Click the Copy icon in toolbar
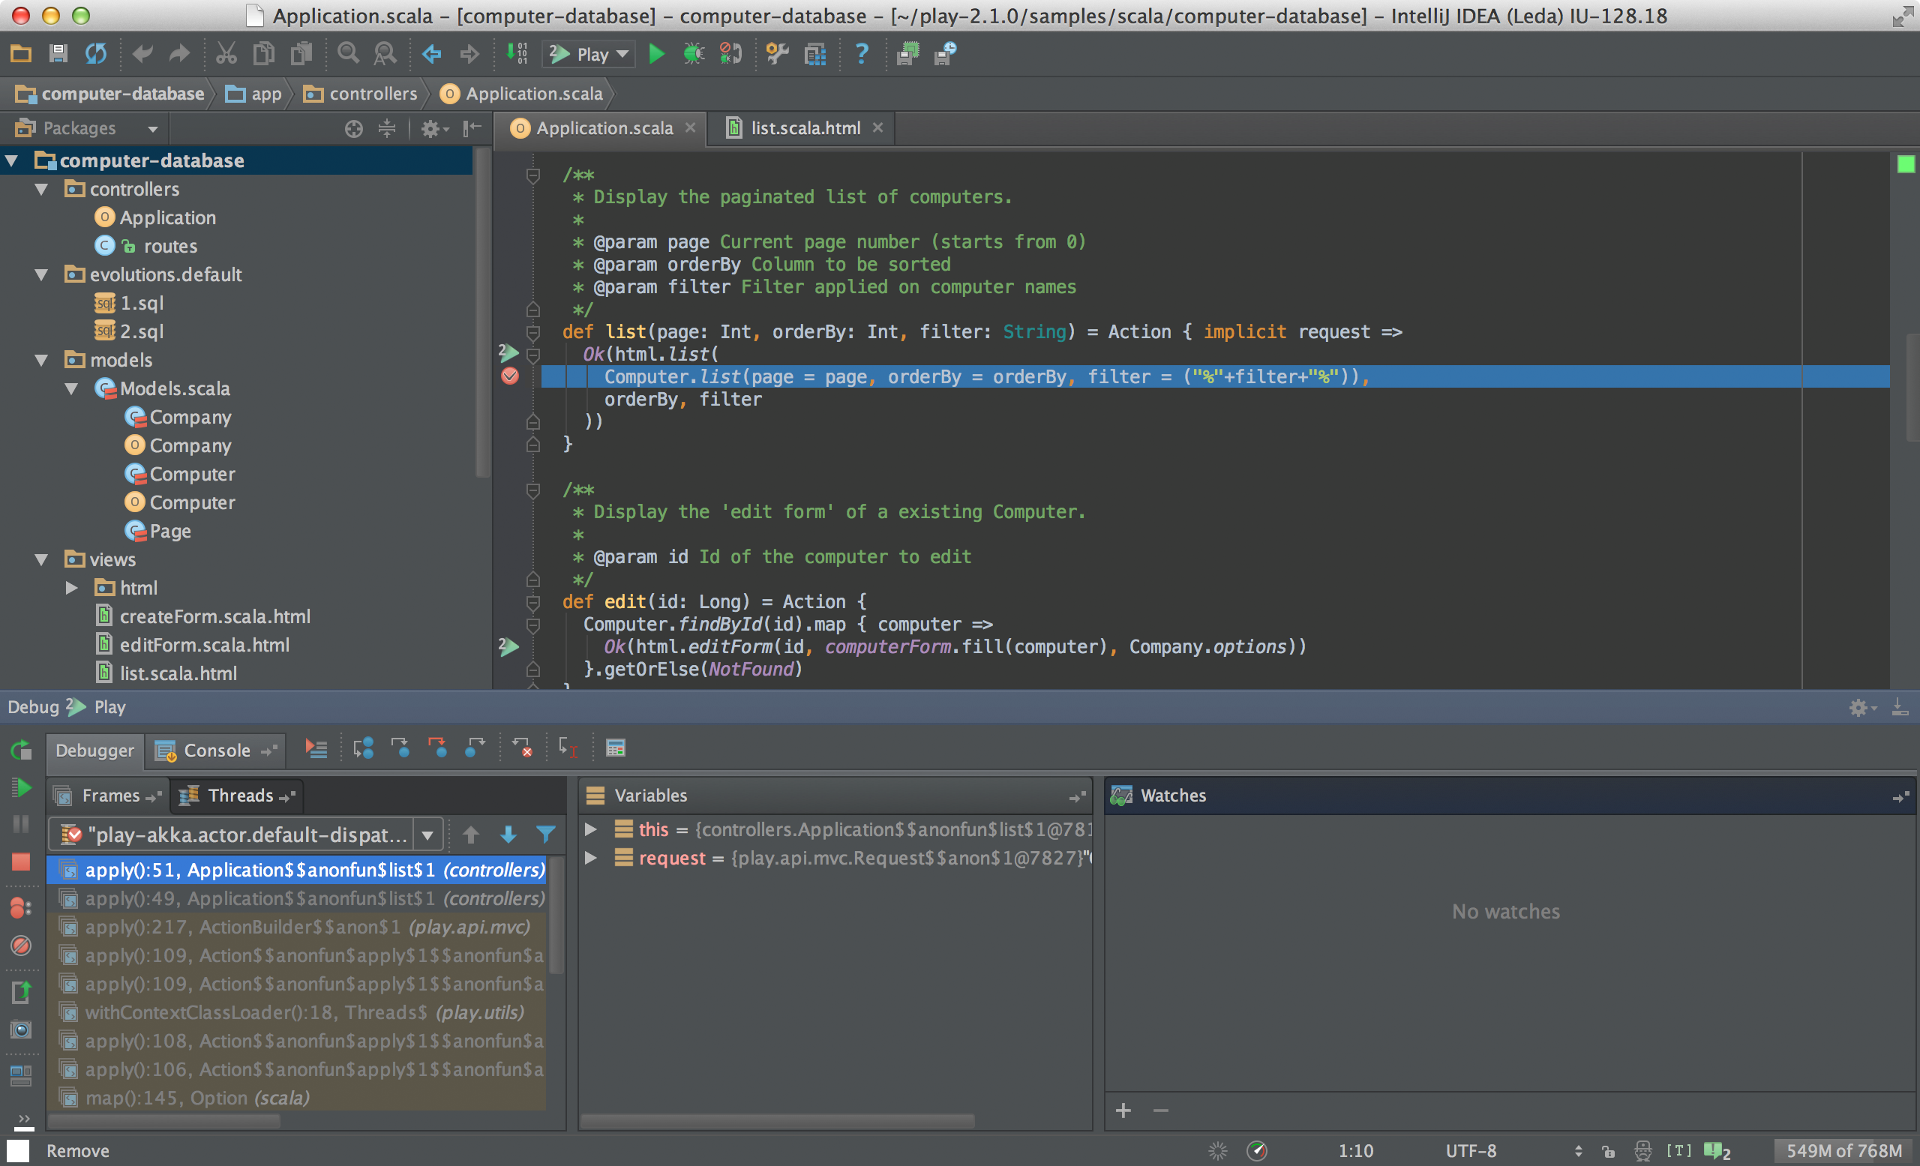 tap(264, 54)
